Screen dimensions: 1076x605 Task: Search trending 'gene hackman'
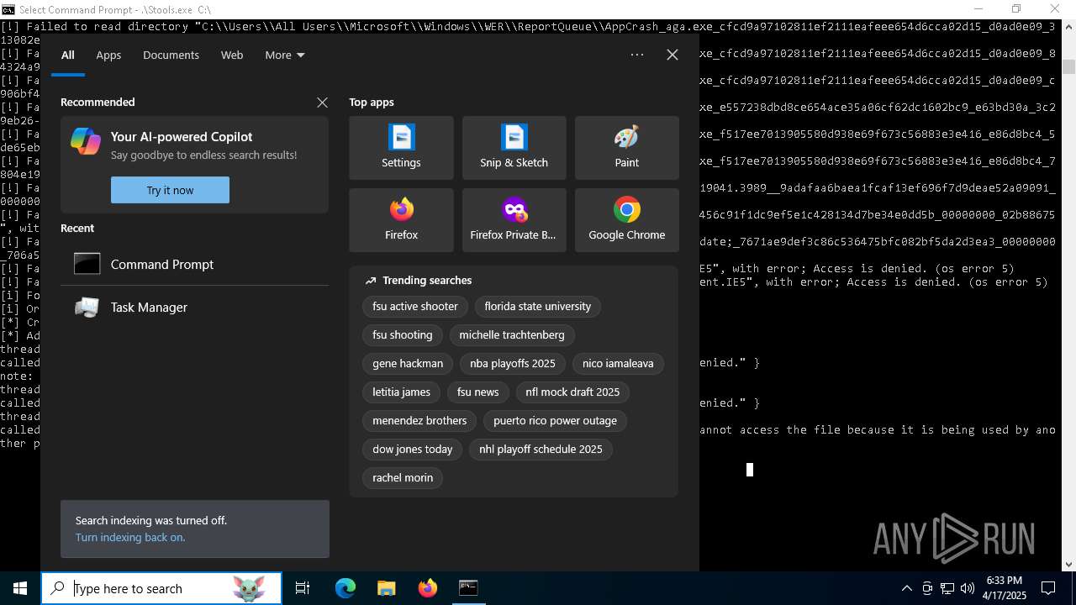coord(408,364)
